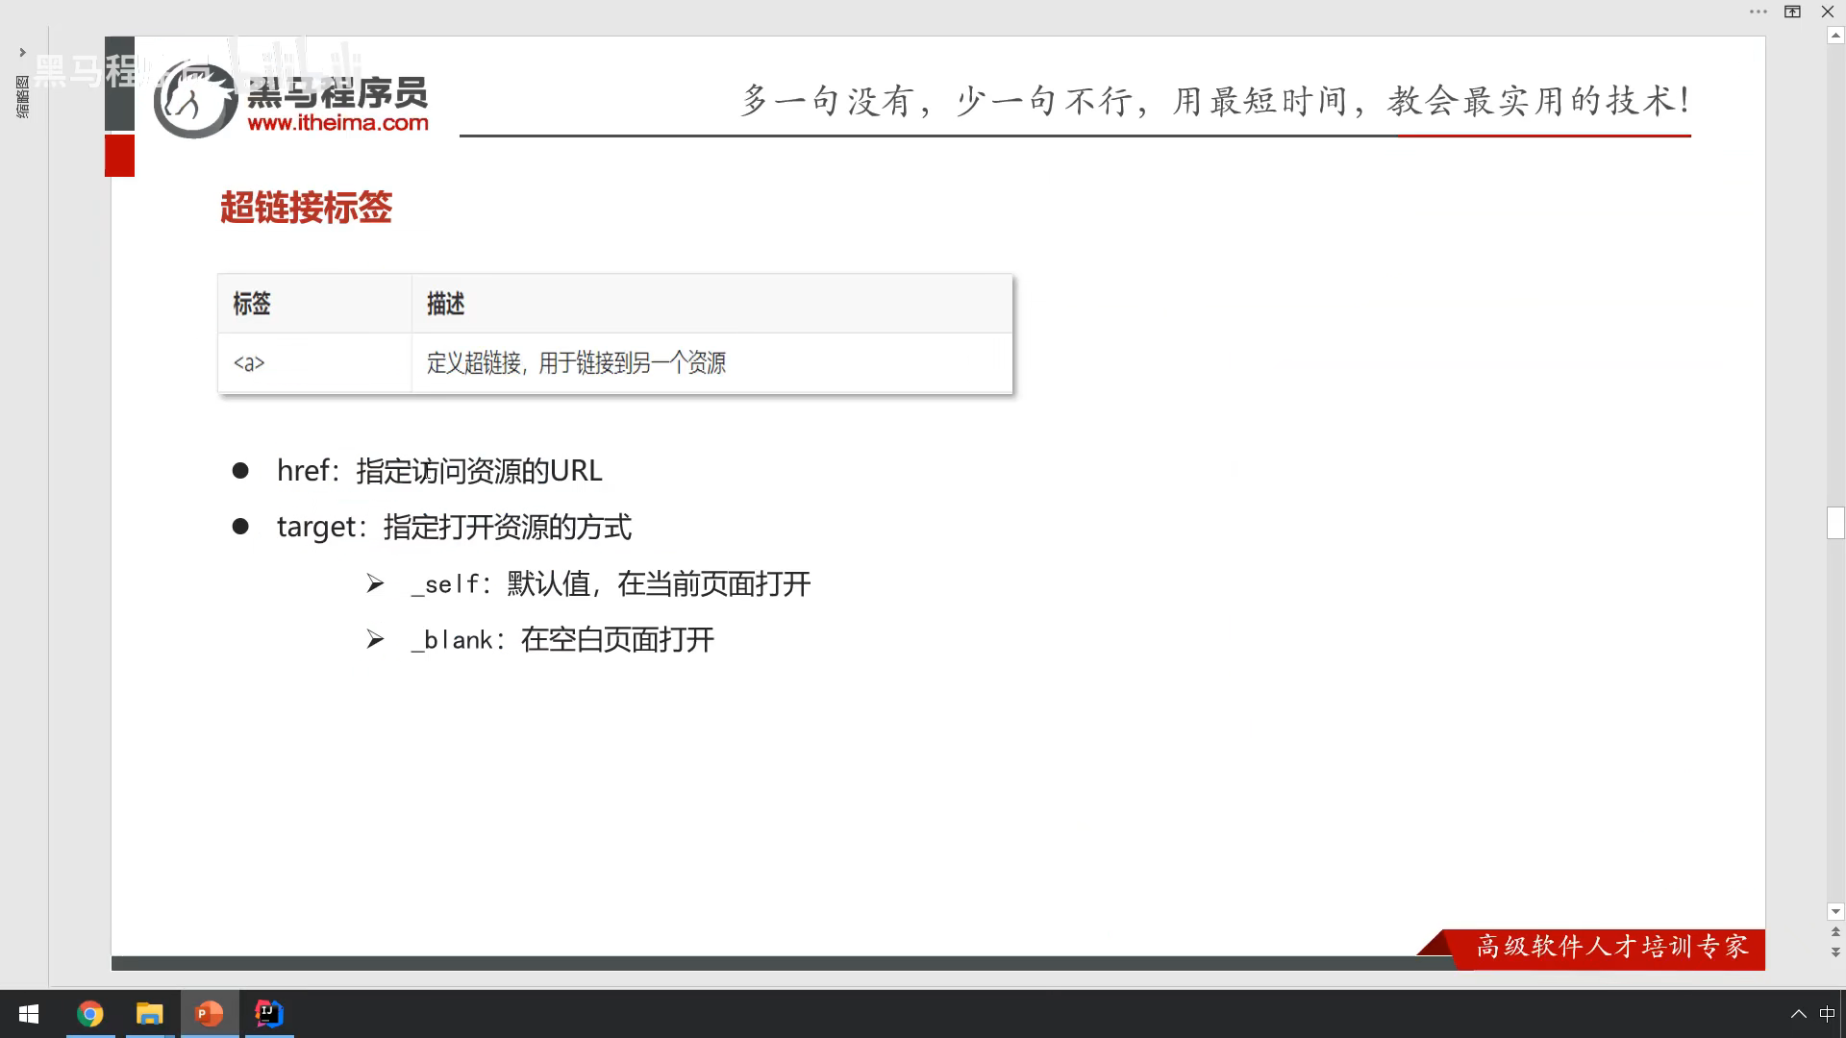This screenshot has width=1846, height=1038.
Task: Click the www.itheima.com logo text
Action: pyautogui.click(x=337, y=123)
